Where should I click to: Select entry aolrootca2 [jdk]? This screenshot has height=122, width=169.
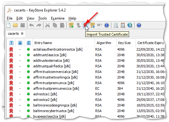45,100
